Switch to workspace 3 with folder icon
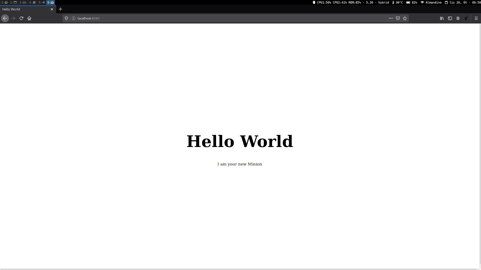This screenshot has width=481, height=270. click(x=23, y=2)
